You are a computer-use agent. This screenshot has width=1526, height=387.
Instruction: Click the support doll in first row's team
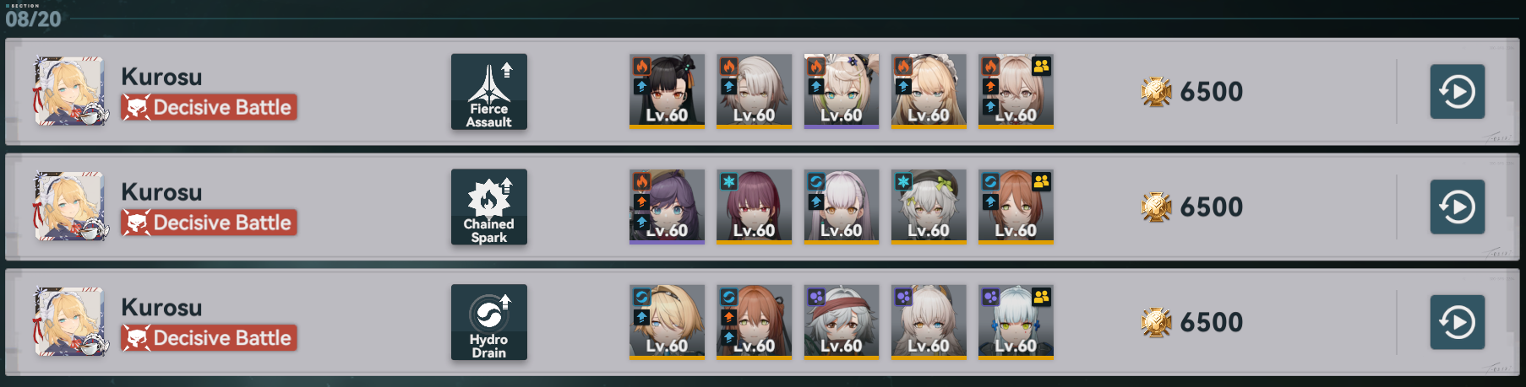pyautogui.click(x=1016, y=92)
